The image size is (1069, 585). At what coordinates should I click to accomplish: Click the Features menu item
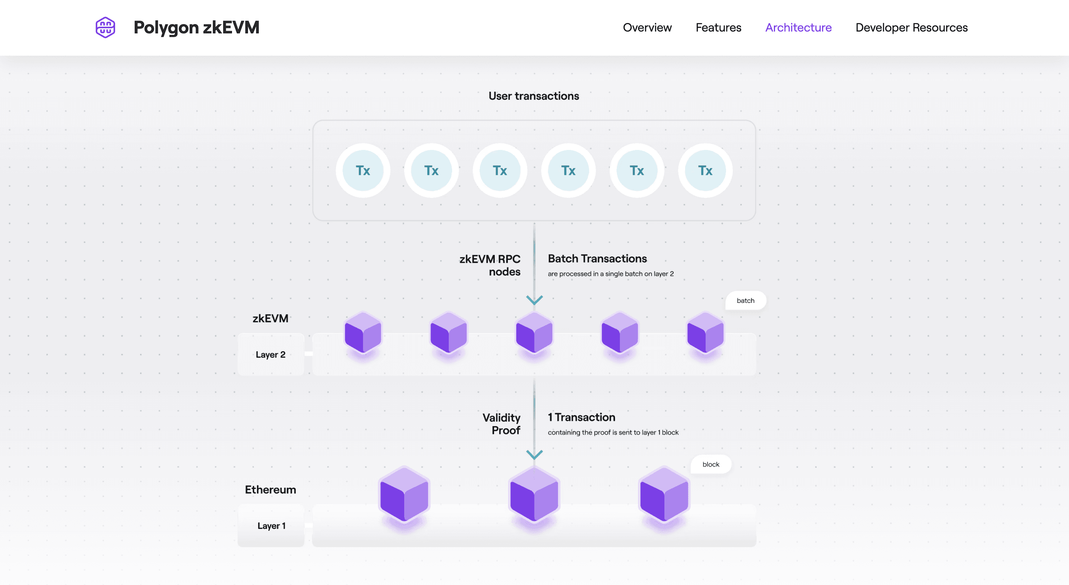(x=718, y=27)
